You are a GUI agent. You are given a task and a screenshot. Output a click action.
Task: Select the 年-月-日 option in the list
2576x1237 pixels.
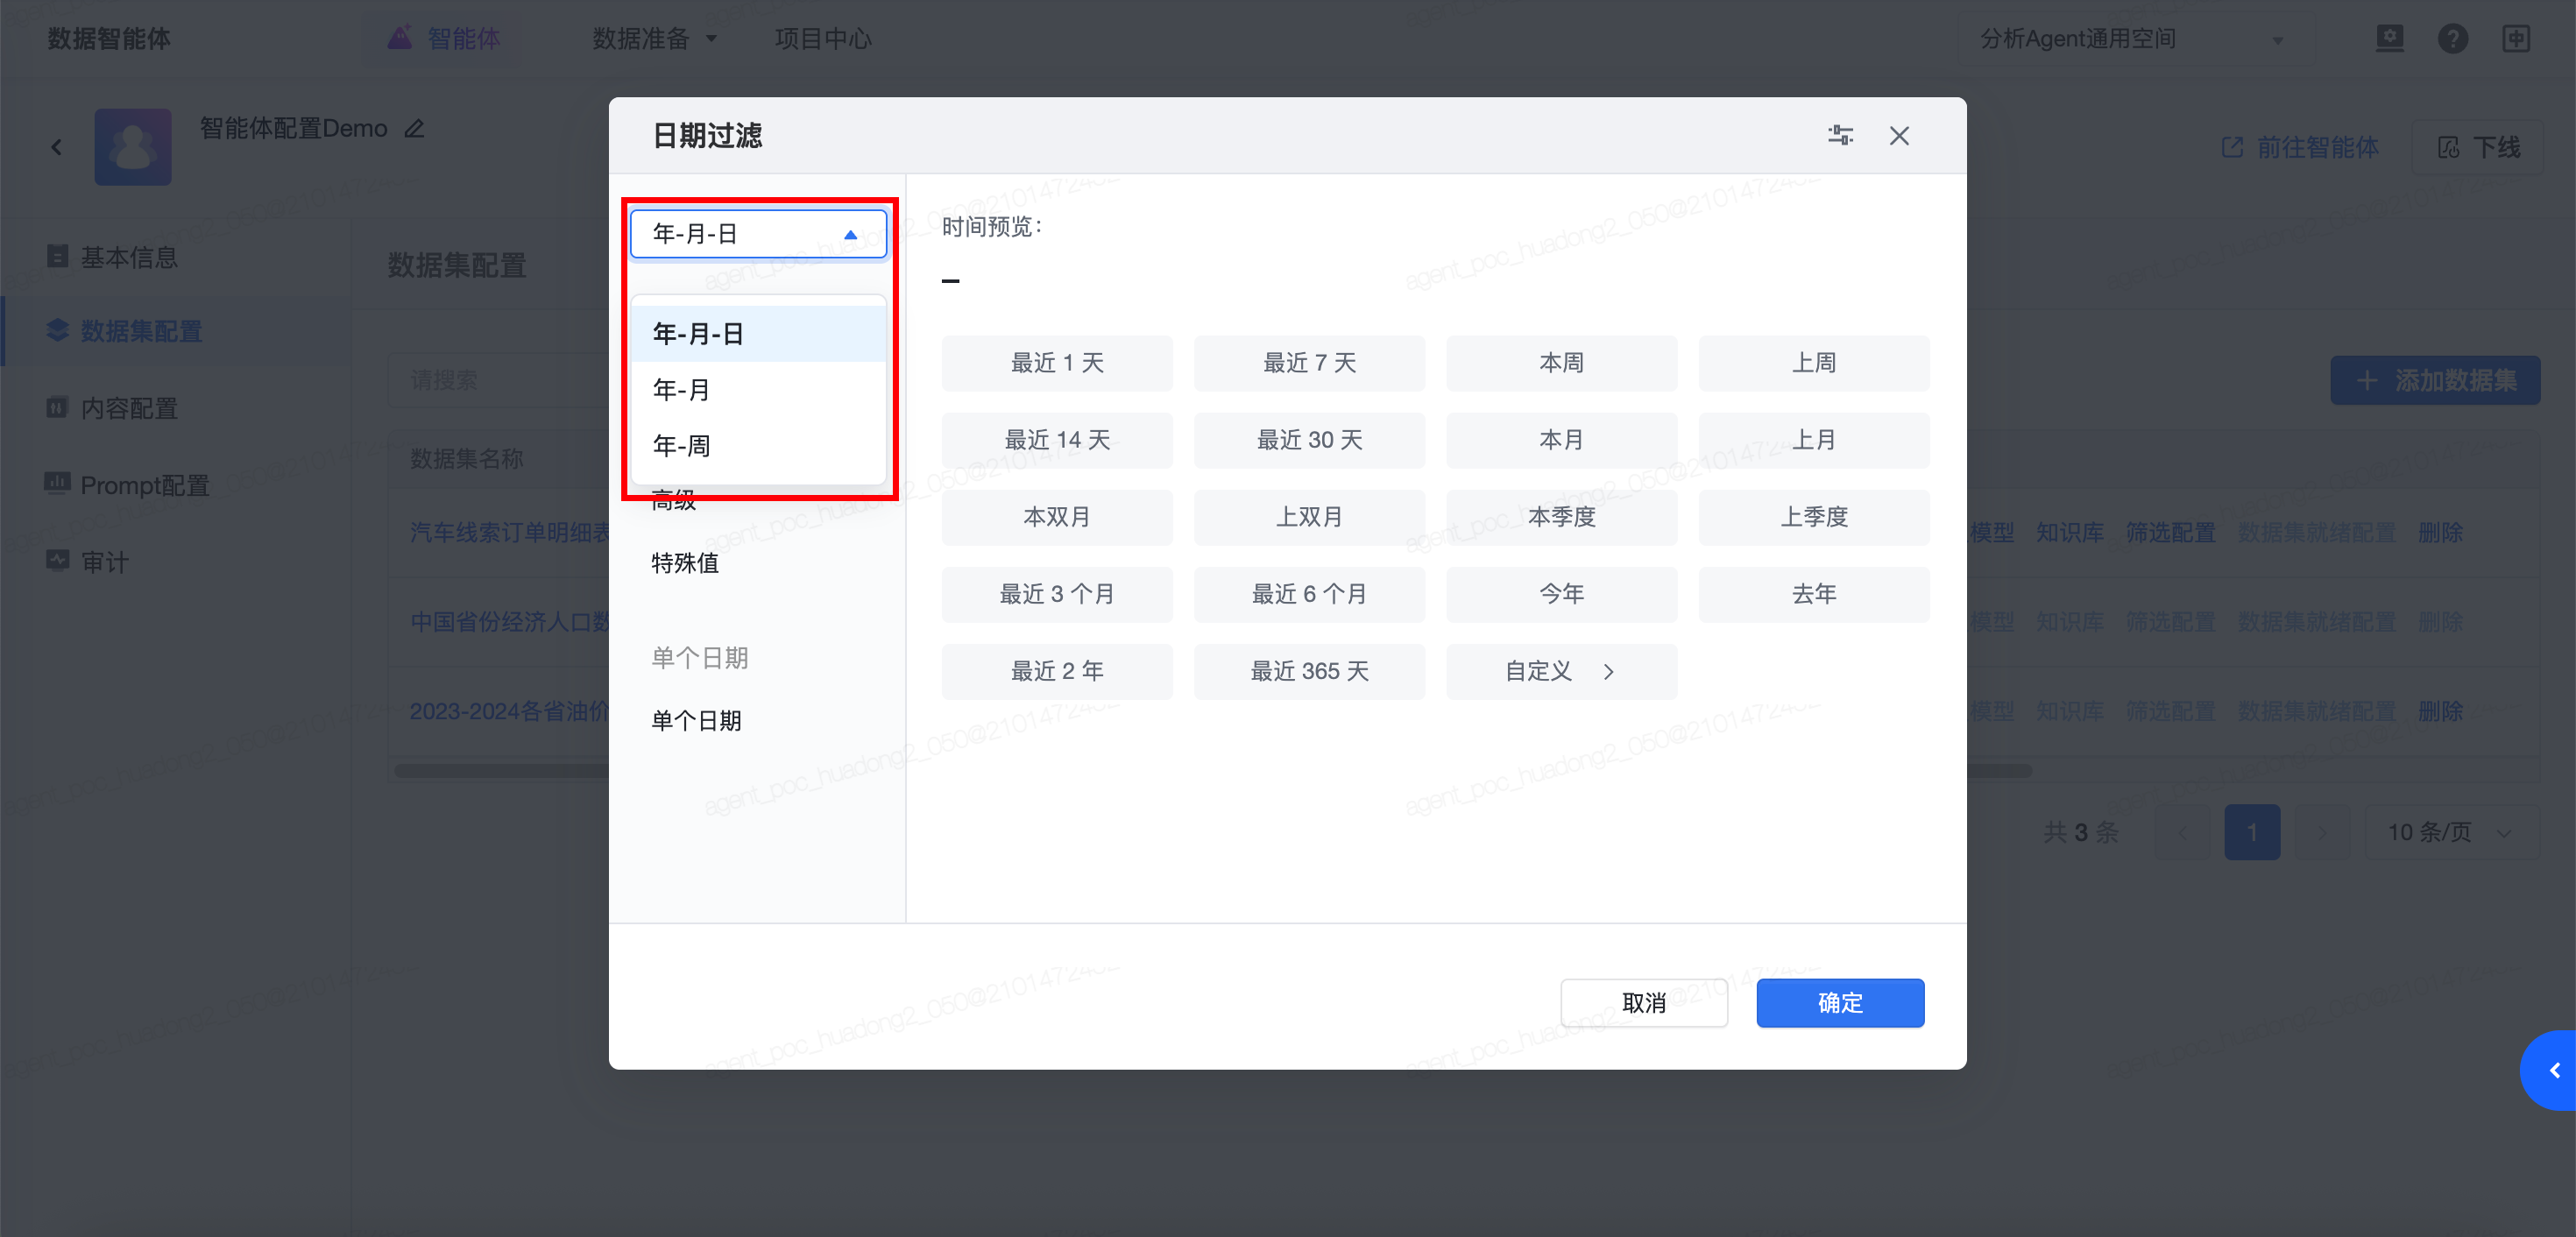click(758, 334)
